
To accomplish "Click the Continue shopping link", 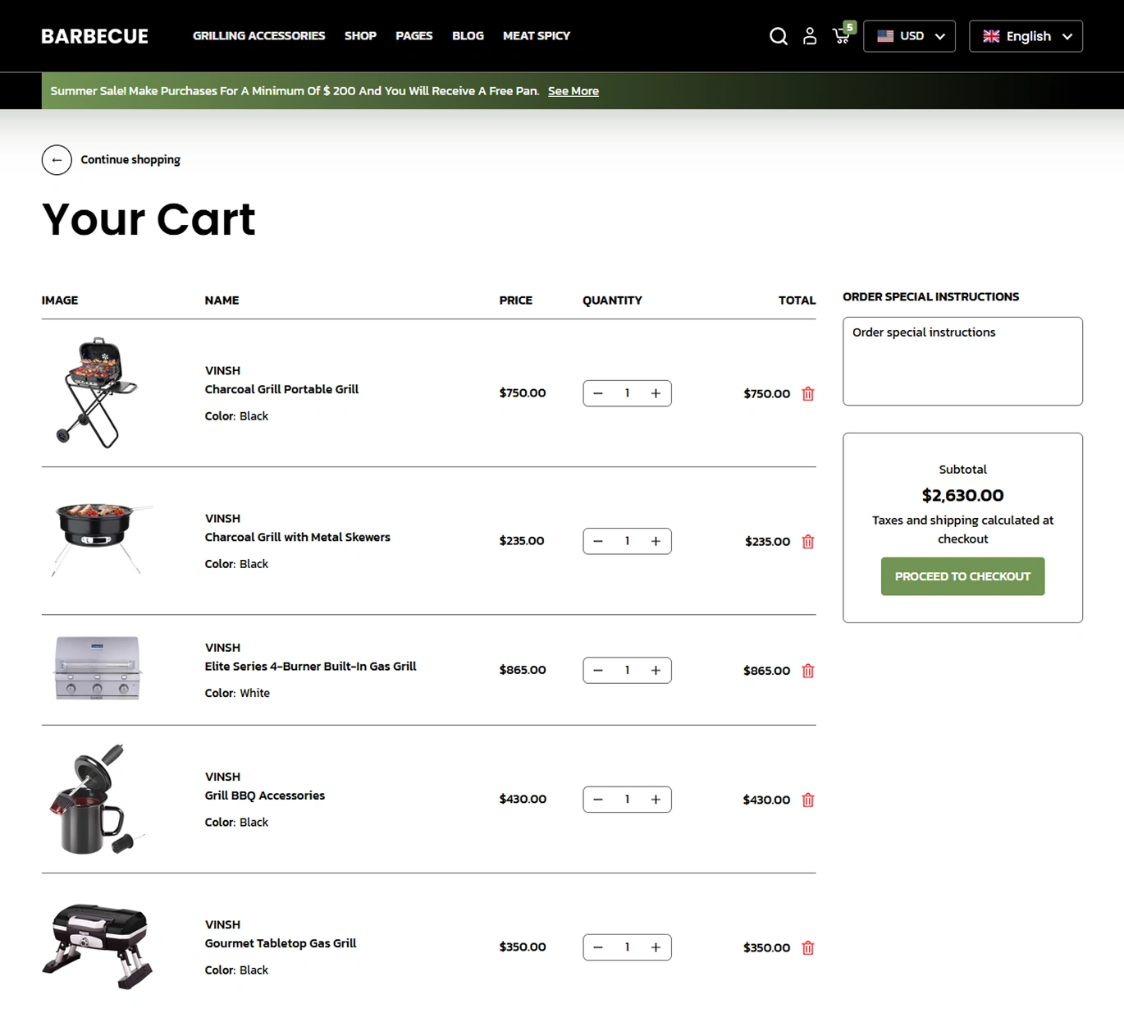I will pyautogui.click(x=130, y=160).
